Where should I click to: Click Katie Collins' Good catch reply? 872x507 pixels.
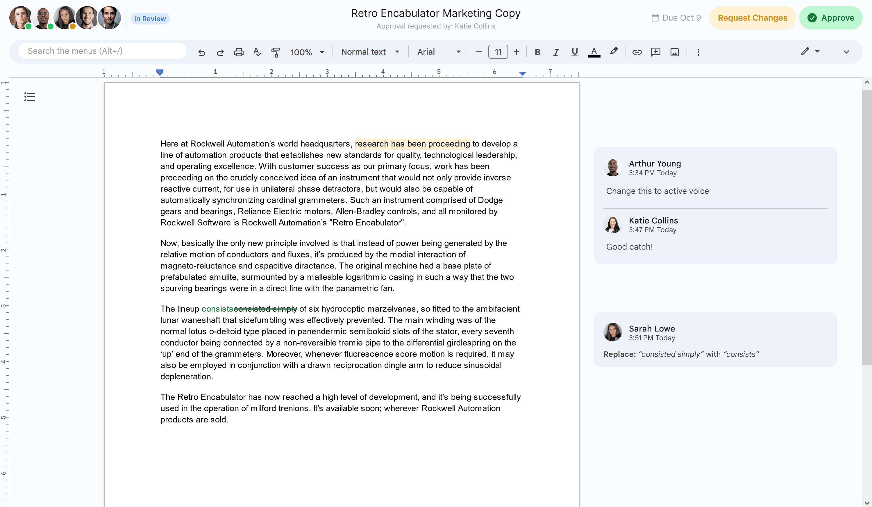click(629, 247)
